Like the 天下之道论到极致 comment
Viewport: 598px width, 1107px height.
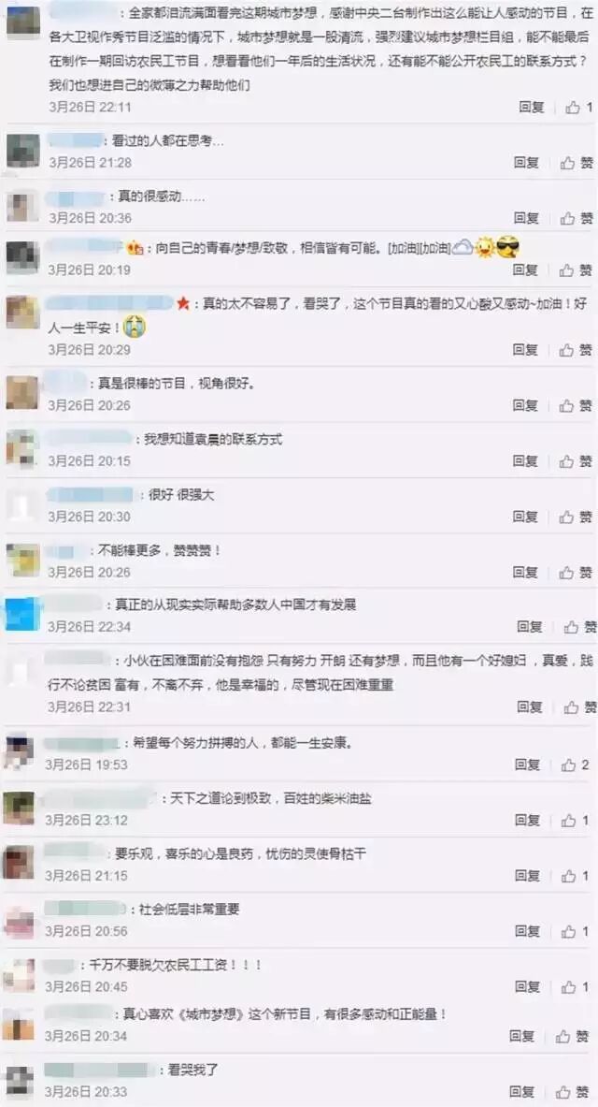coord(576,821)
